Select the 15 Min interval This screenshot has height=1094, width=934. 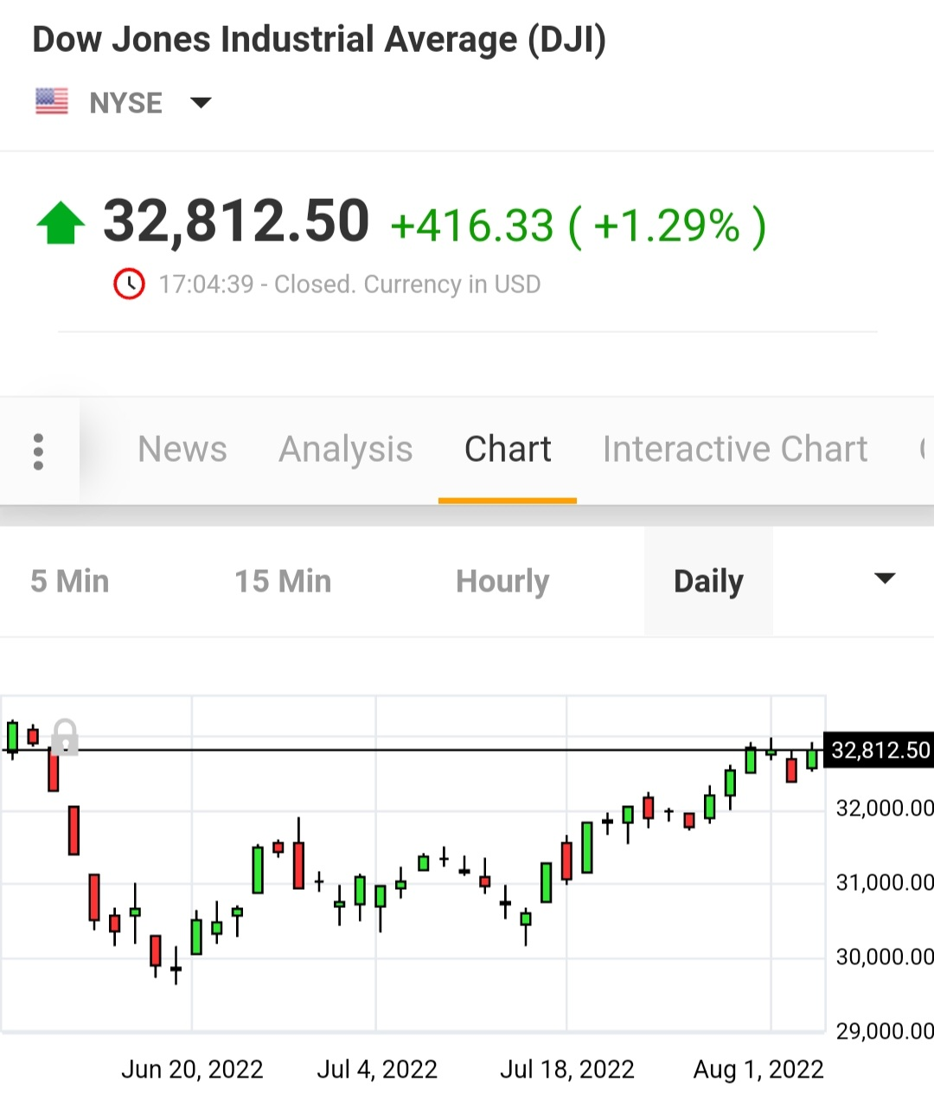pos(283,581)
